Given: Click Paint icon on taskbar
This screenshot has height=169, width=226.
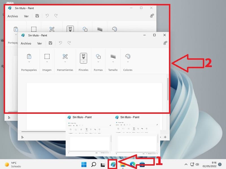Looking at the screenshot, I should tap(113, 164).
